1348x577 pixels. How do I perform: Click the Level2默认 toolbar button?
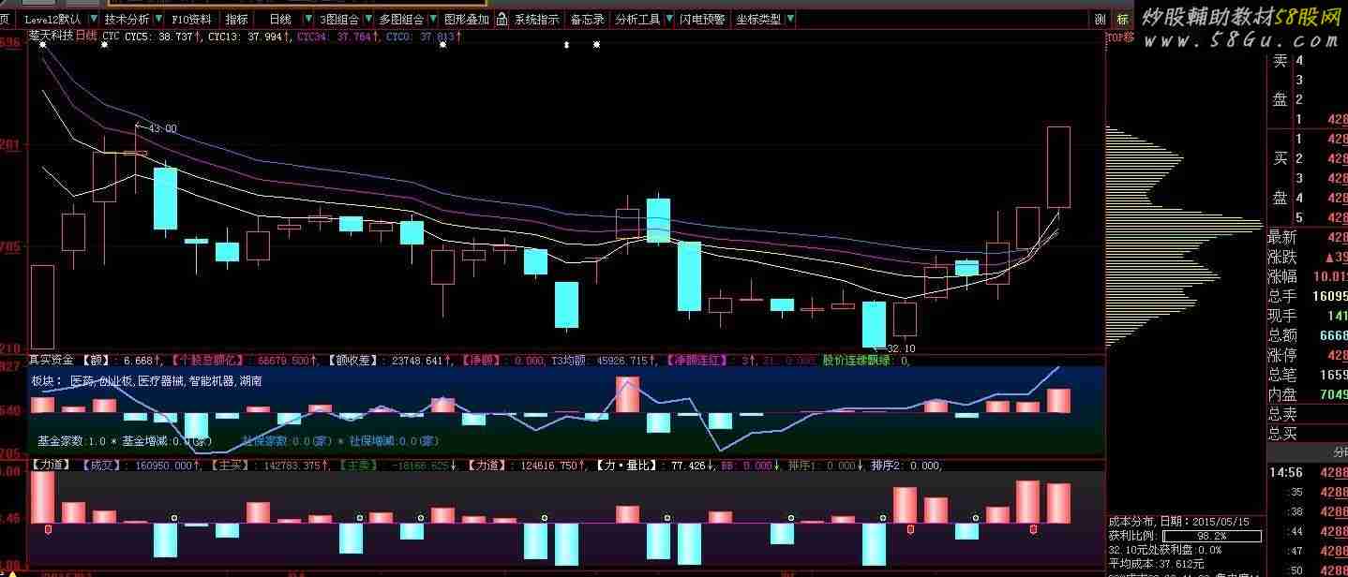[52, 19]
